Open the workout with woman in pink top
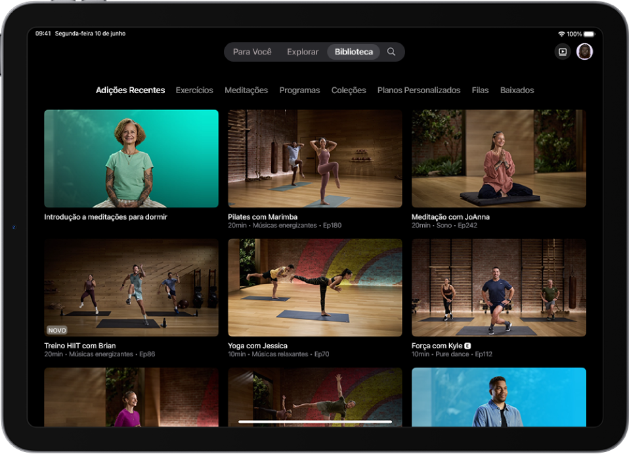 pyautogui.click(x=131, y=397)
